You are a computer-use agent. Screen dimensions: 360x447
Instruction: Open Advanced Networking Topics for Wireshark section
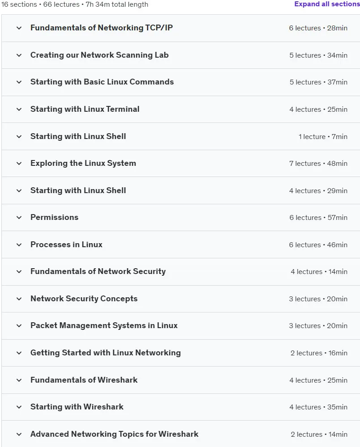coord(181,434)
